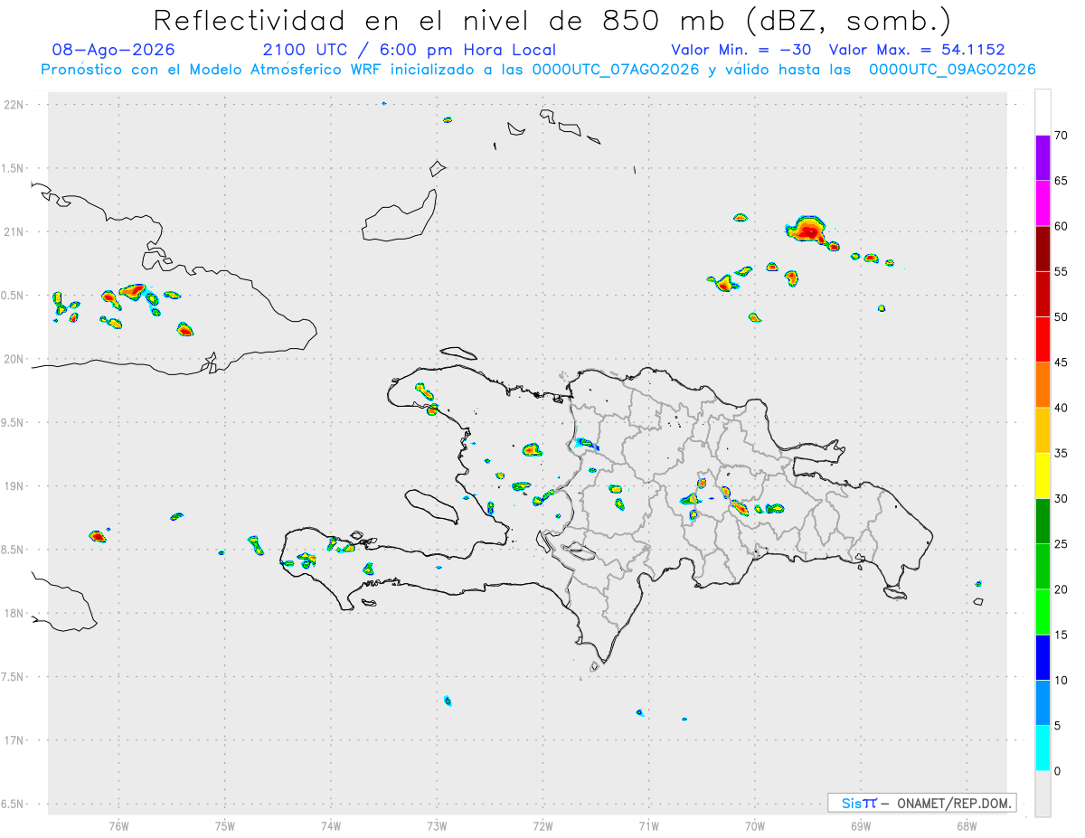Click the '71W' longitude axis label

648,825
